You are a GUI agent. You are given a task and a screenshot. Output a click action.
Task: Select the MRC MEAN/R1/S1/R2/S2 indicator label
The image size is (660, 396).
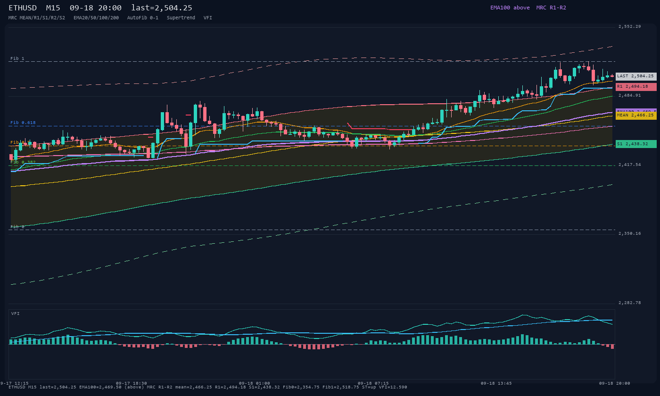click(x=37, y=18)
